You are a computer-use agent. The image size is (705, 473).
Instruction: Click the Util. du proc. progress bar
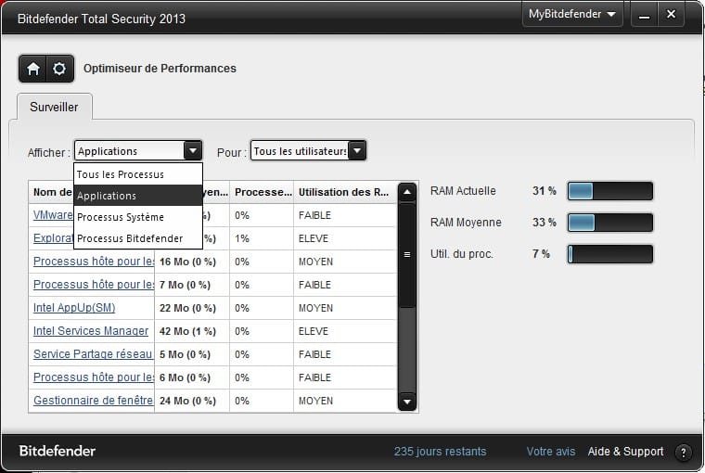coord(610,254)
